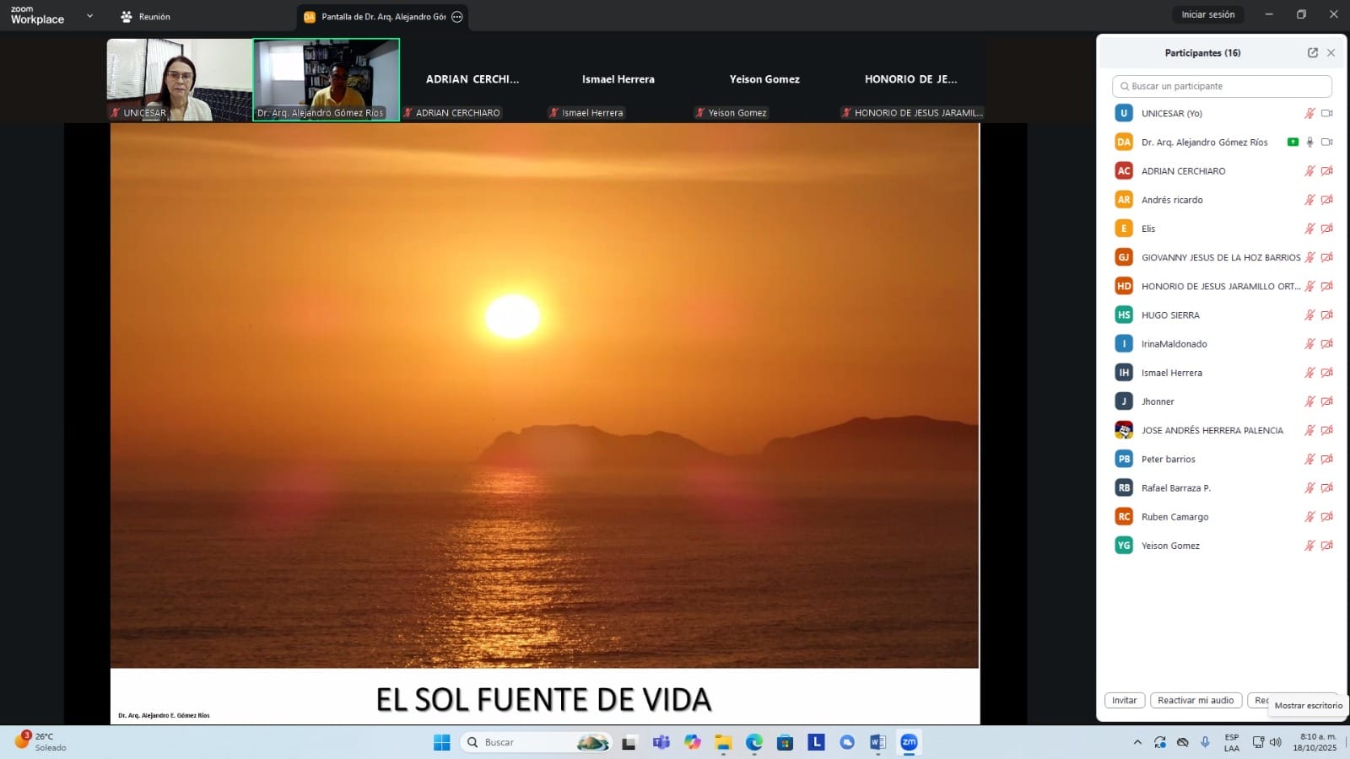Open the ESP LAA language selector
The image size is (1350, 759).
point(1232,742)
